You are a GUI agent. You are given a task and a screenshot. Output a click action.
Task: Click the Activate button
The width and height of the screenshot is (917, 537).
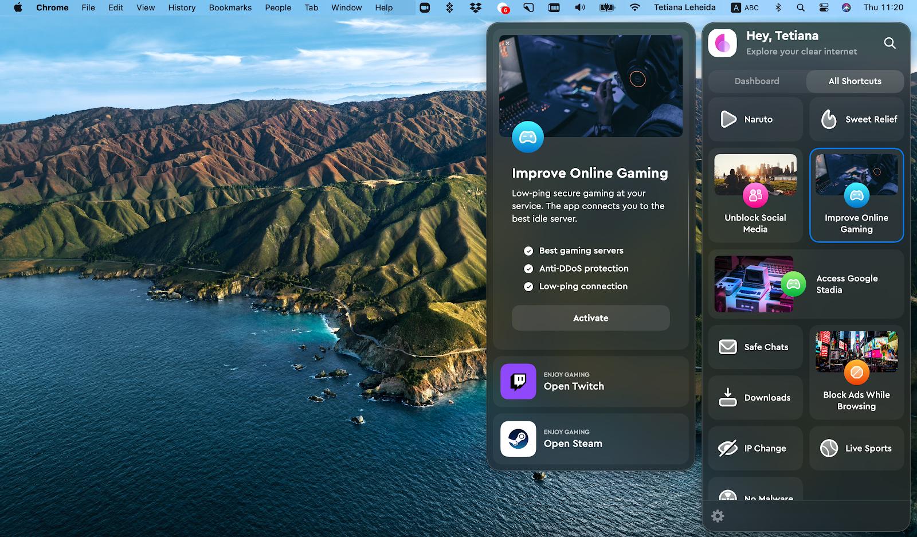[590, 318]
